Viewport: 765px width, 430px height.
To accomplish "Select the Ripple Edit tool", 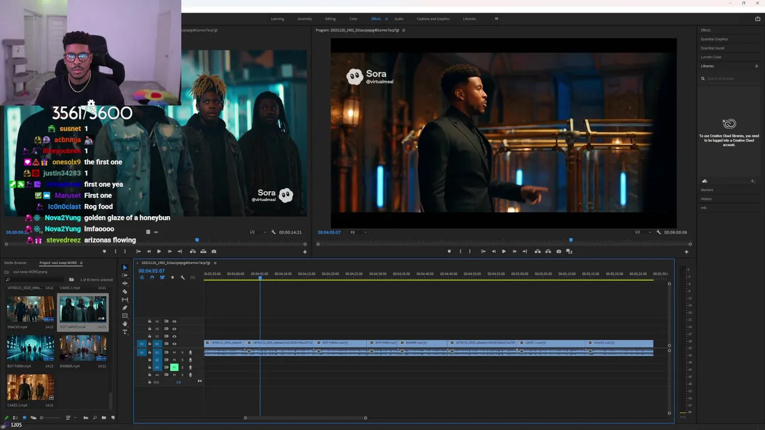I will (125, 284).
